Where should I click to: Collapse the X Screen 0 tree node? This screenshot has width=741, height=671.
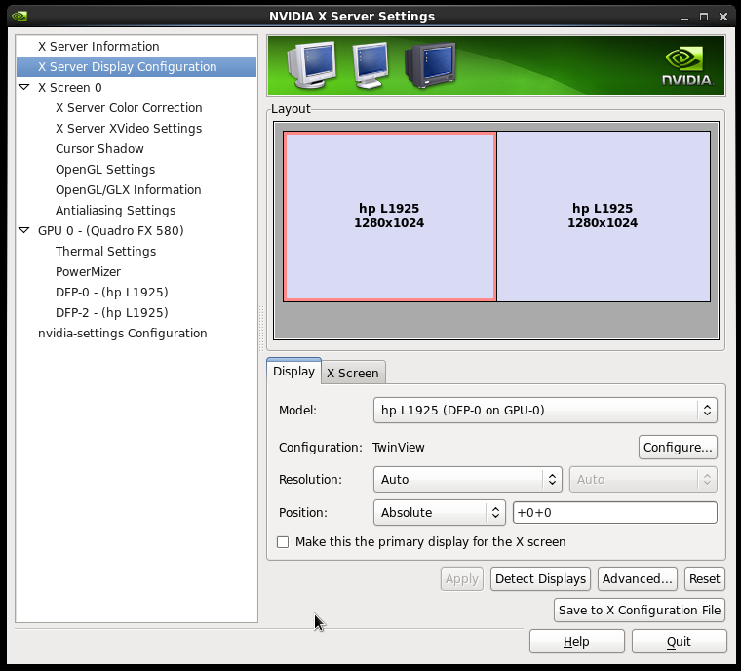[x=24, y=88]
